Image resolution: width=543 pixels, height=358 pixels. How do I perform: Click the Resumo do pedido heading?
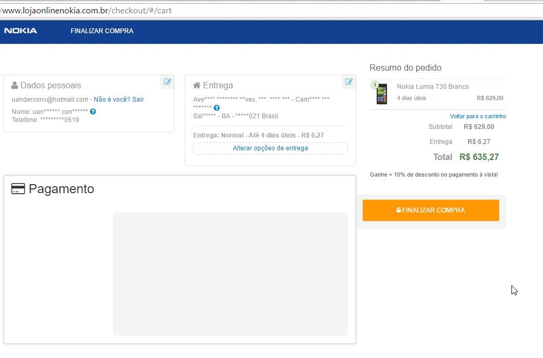[x=406, y=67]
